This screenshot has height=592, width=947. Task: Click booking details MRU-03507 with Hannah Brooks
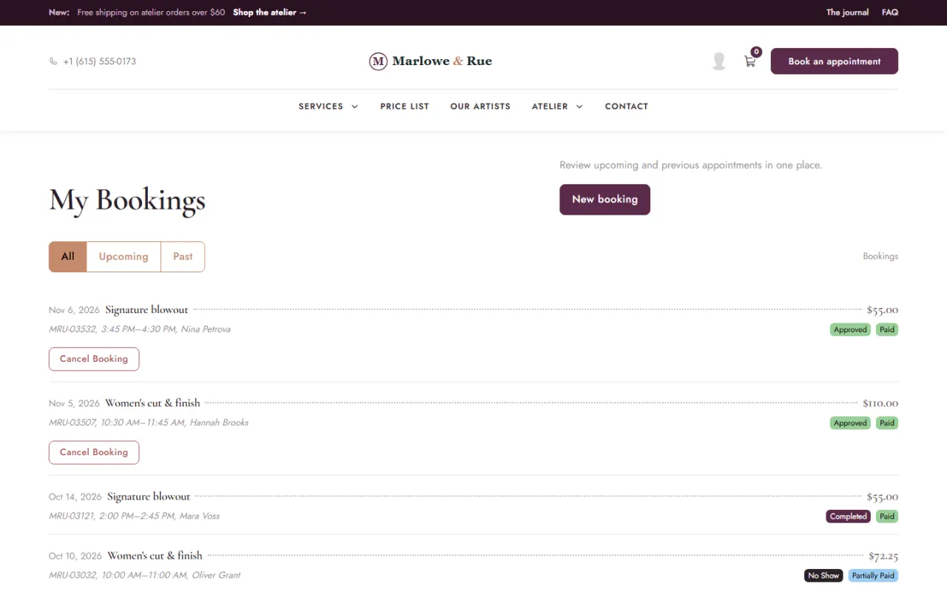pyautogui.click(x=149, y=423)
